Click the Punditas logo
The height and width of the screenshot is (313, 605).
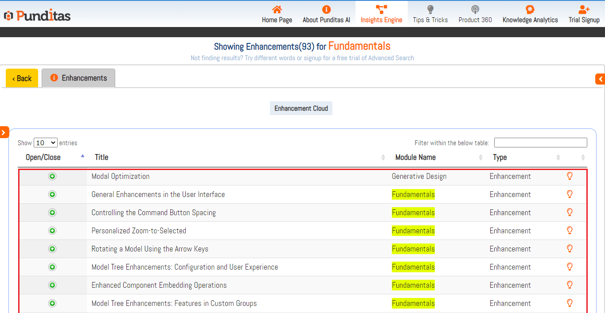(x=37, y=16)
